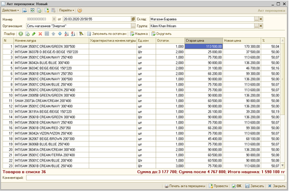Screen dimensions: 289x192
Task: Select the row SHAH 20073A CREAM/CREAM 200*400
Action: tap(141, 101)
